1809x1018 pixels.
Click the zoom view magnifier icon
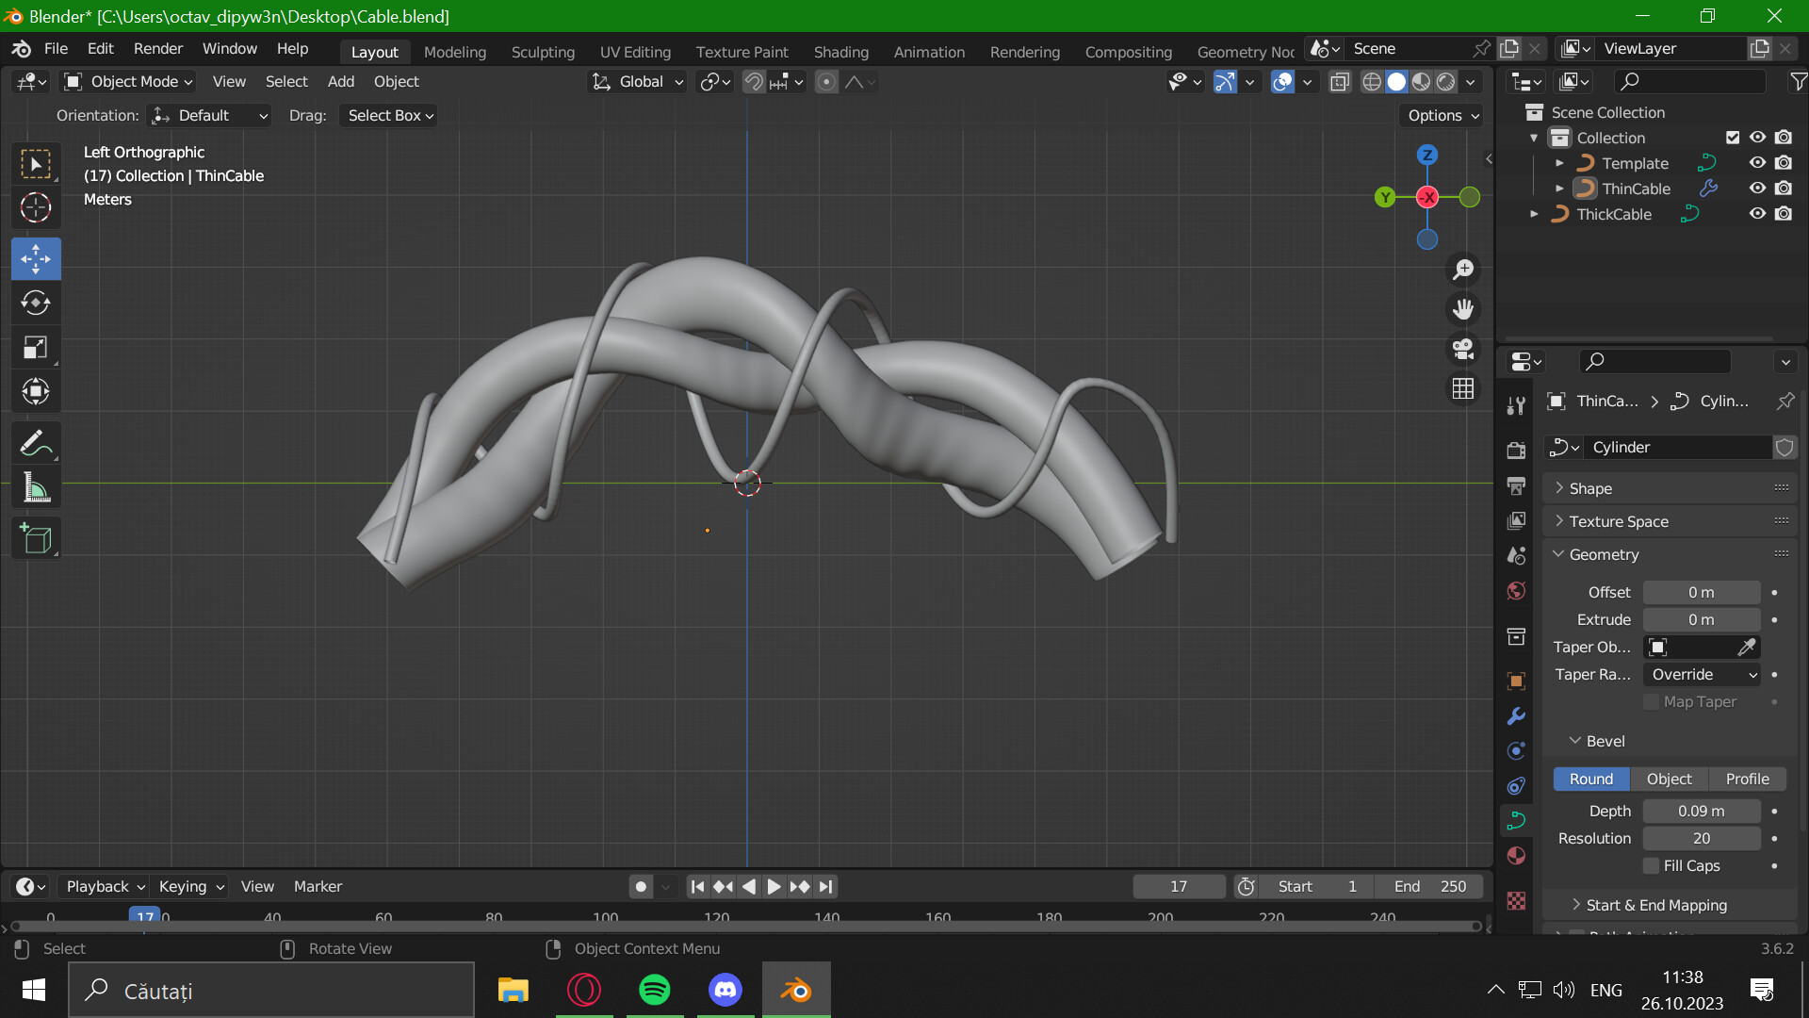pyautogui.click(x=1463, y=271)
